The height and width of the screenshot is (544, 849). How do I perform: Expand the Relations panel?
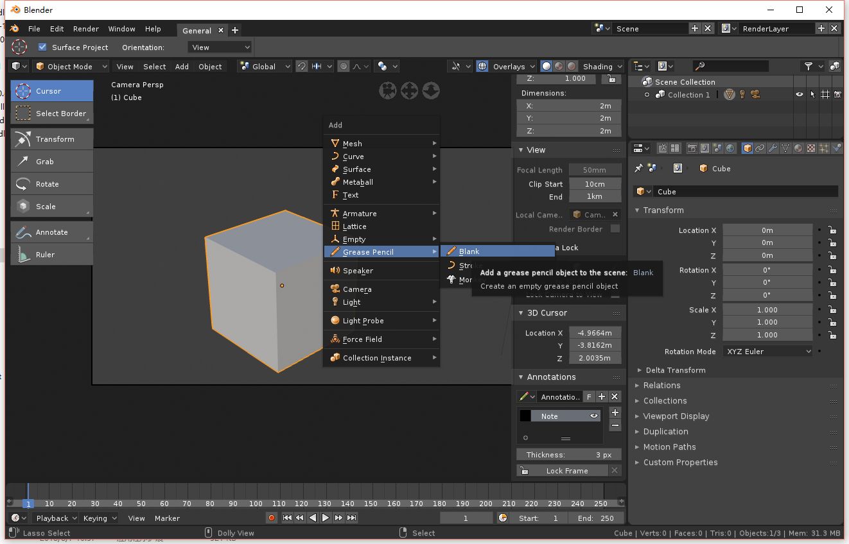click(661, 386)
